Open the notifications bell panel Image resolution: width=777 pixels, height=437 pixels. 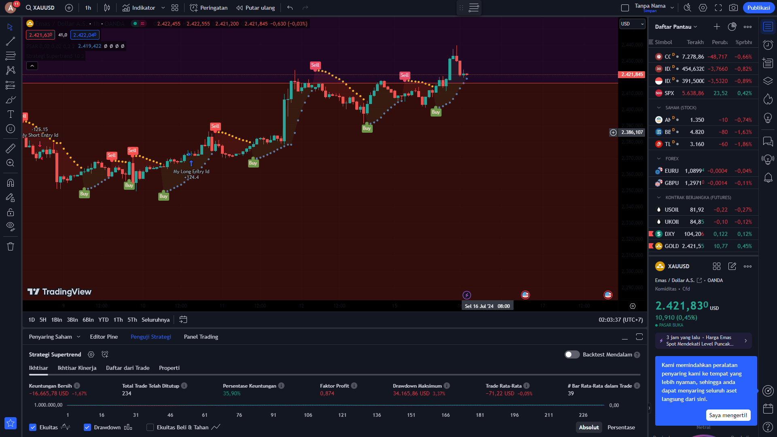[x=768, y=178]
